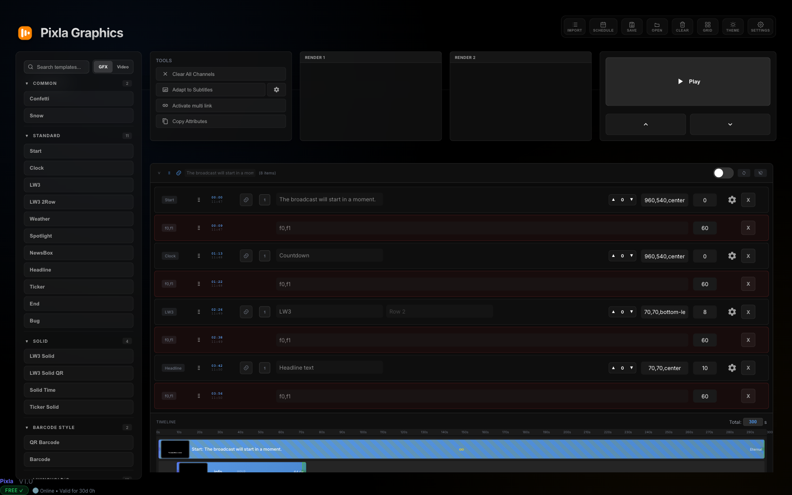Toggle the playlist header switch
Viewport: 792px width, 495px height.
[723, 173]
